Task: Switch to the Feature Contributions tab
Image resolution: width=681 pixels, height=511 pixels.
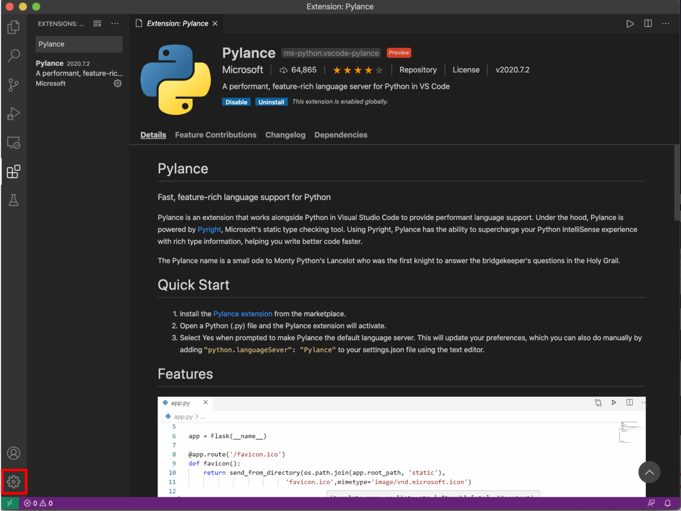Action: click(216, 135)
